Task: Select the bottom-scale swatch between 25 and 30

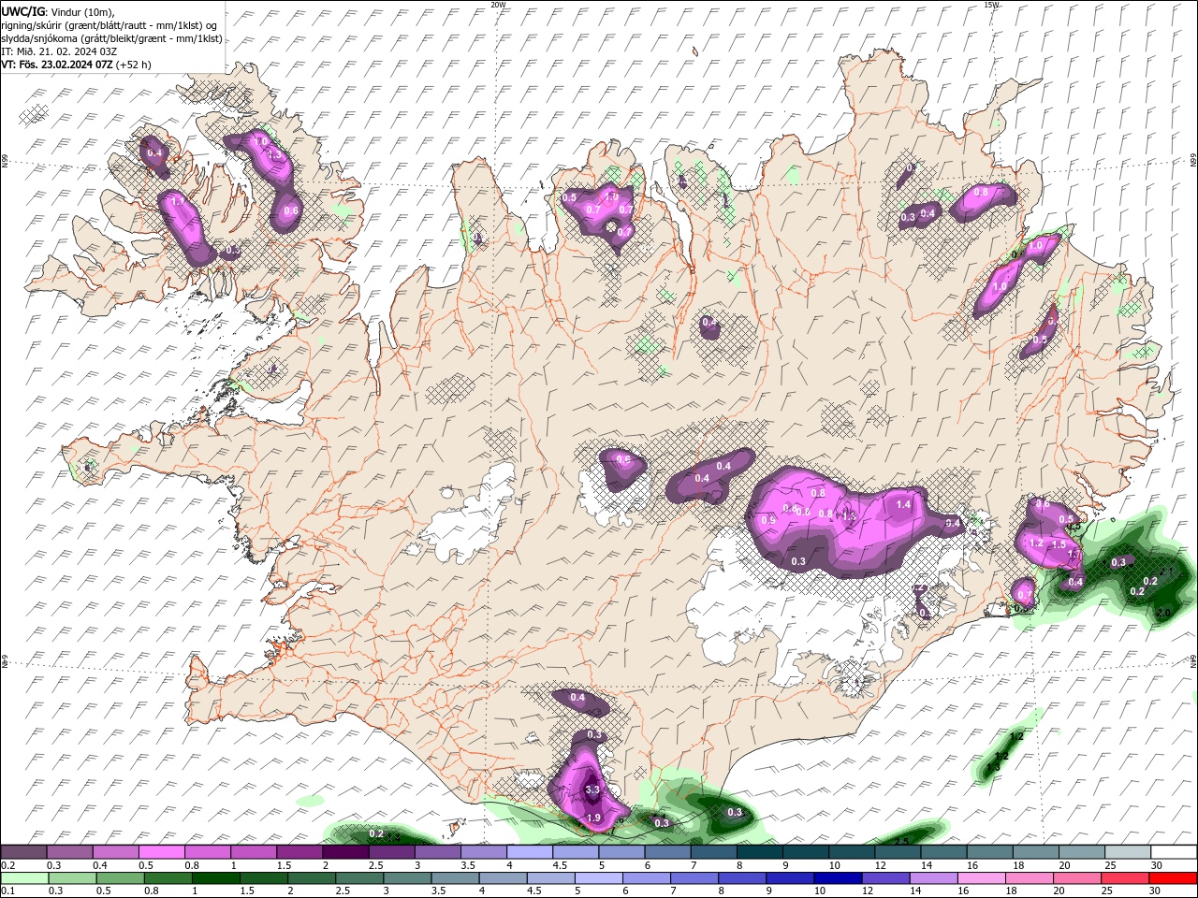Action: tap(1127, 878)
